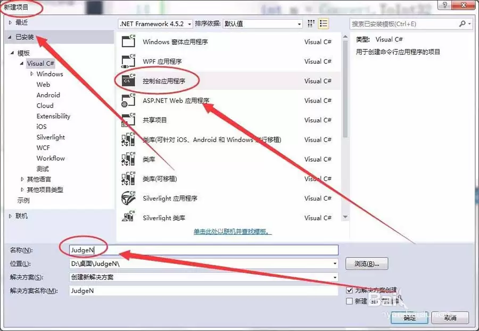Uncheck 为解决方案创建 checkbox

[x=350, y=290]
